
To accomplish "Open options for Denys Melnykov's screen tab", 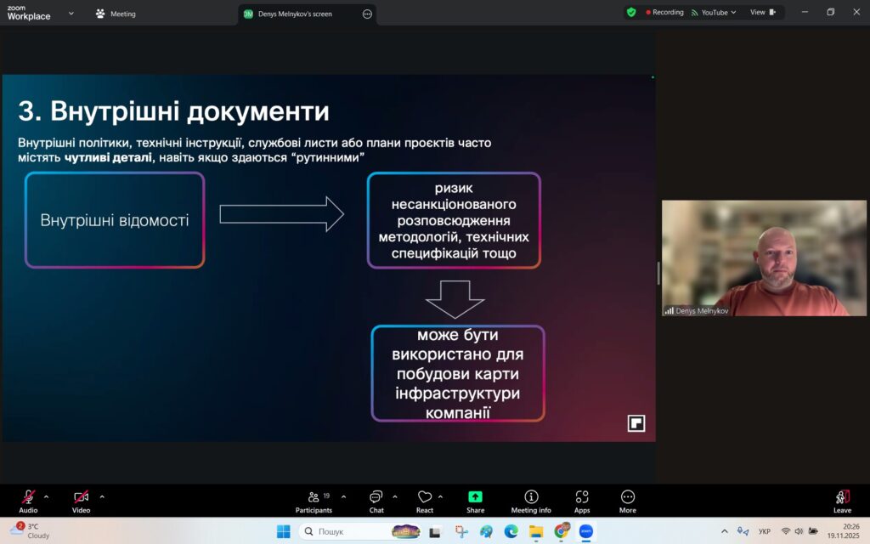I will pyautogui.click(x=367, y=14).
